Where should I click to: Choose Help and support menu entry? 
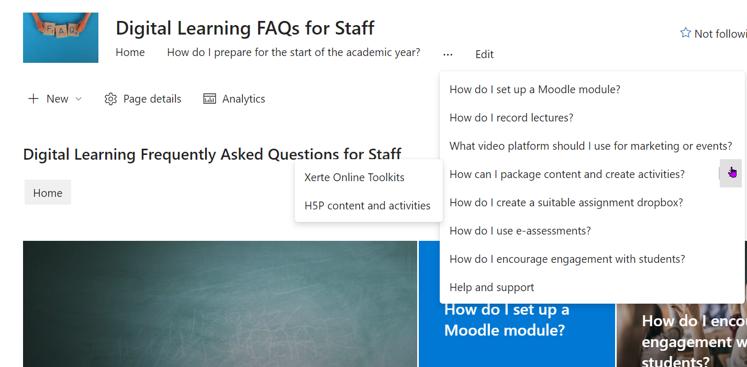[x=492, y=287]
